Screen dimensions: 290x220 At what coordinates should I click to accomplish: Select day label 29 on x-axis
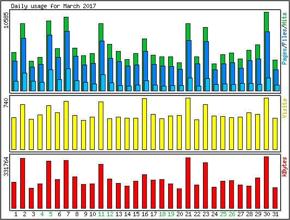click(x=258, y=214)
